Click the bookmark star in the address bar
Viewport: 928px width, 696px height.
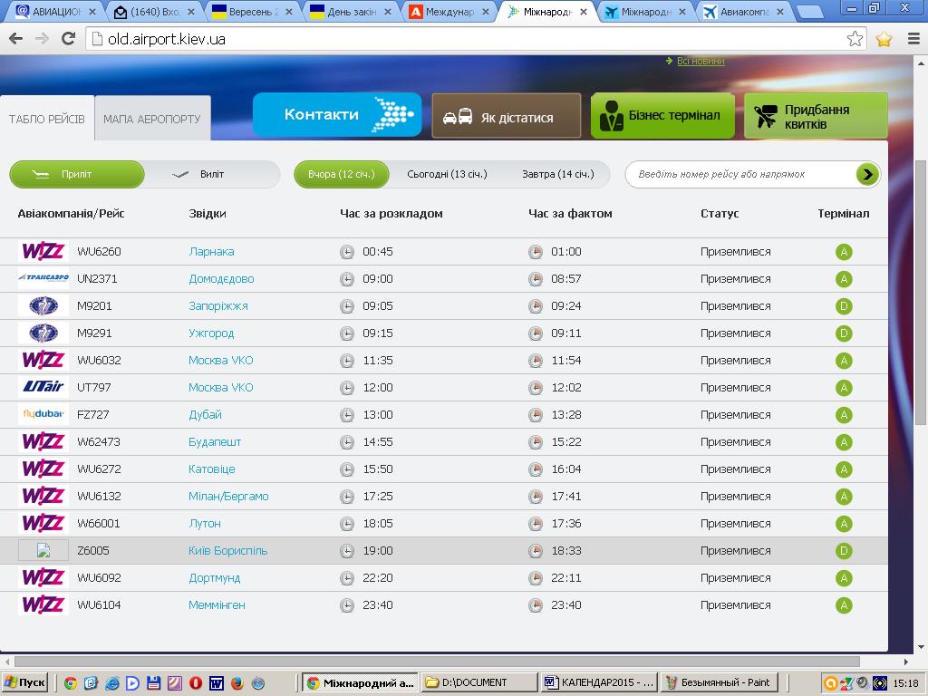855,39
